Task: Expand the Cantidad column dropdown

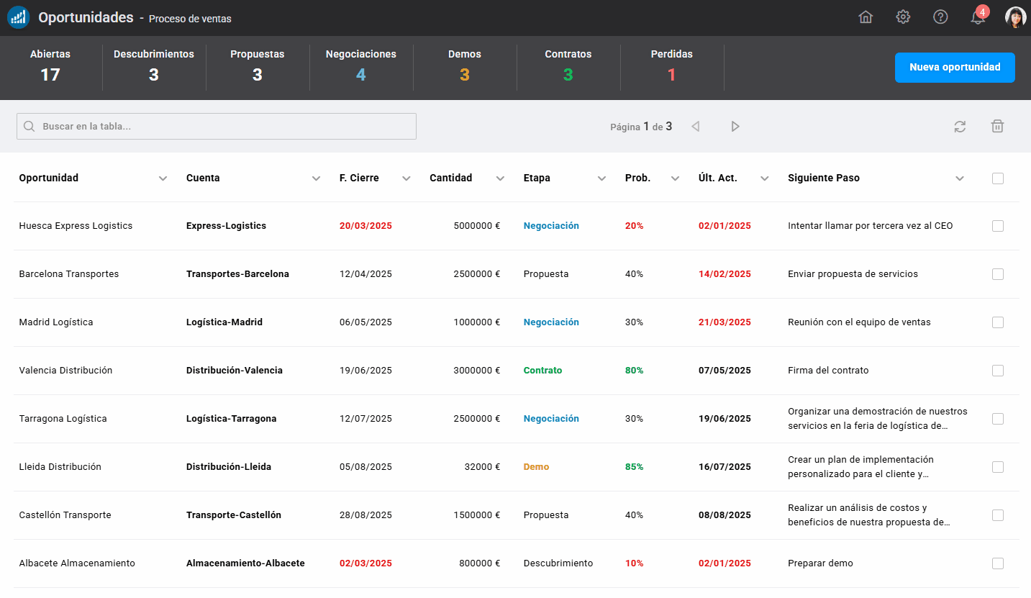Action: (x=500, y=178)
